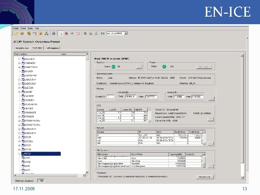This screenshot has width=260, height=195.
Task: Open the Module menu
Action: point(15,29)
